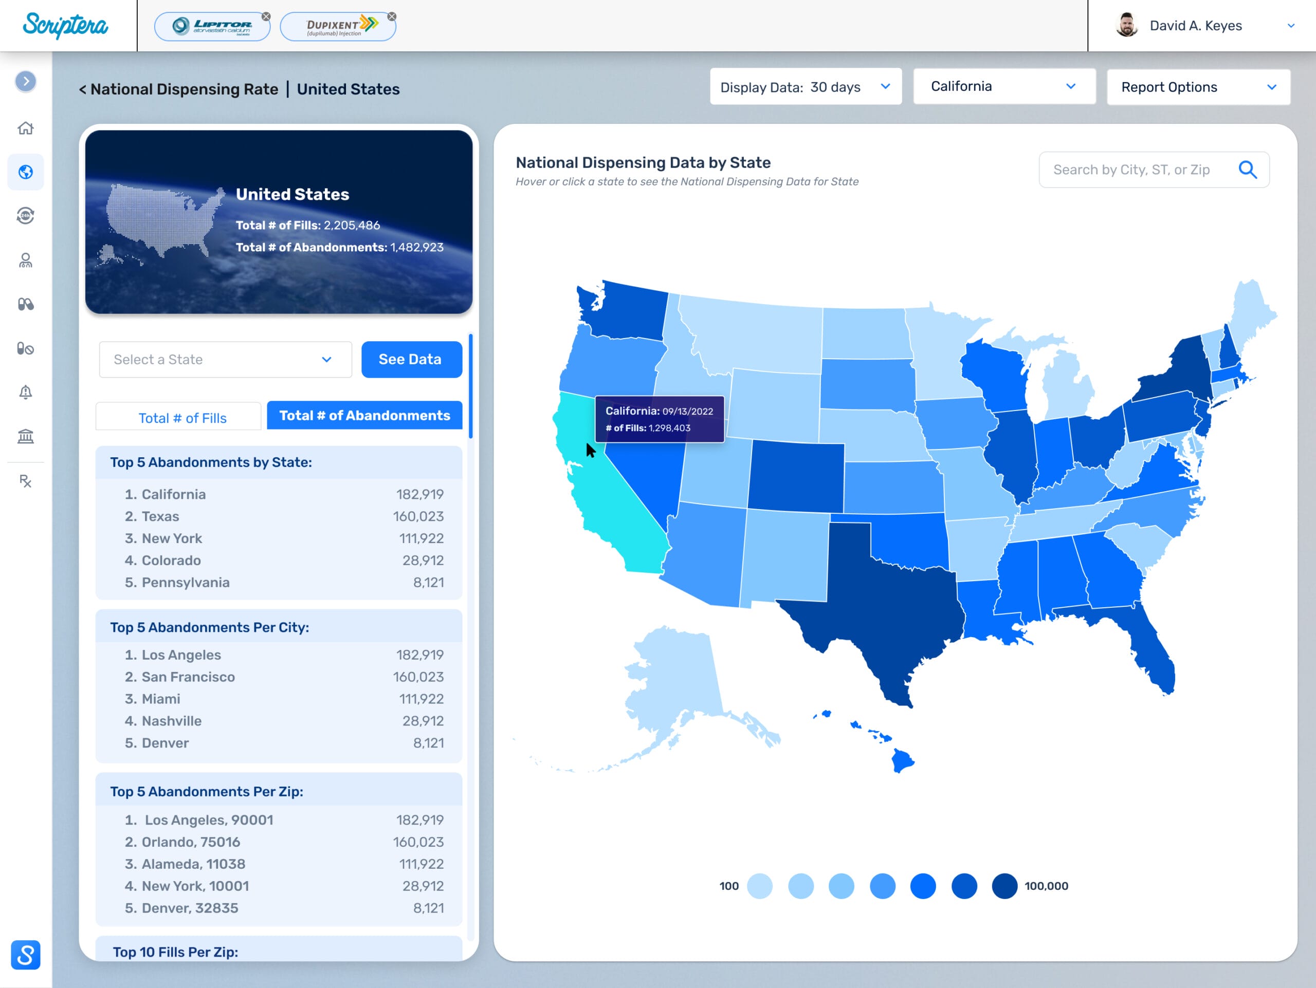Click the blocked pill sidebar icon
This screenshot has height=988, width=1316.
[26, 348]
